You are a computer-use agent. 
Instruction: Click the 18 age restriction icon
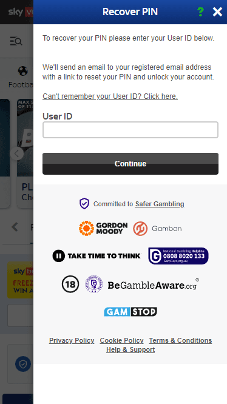click(x=70, y=284)
